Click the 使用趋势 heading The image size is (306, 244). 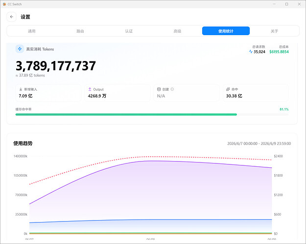(23, 143)
